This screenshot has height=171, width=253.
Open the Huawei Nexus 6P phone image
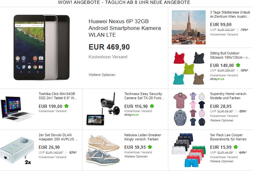click(42, 47)
